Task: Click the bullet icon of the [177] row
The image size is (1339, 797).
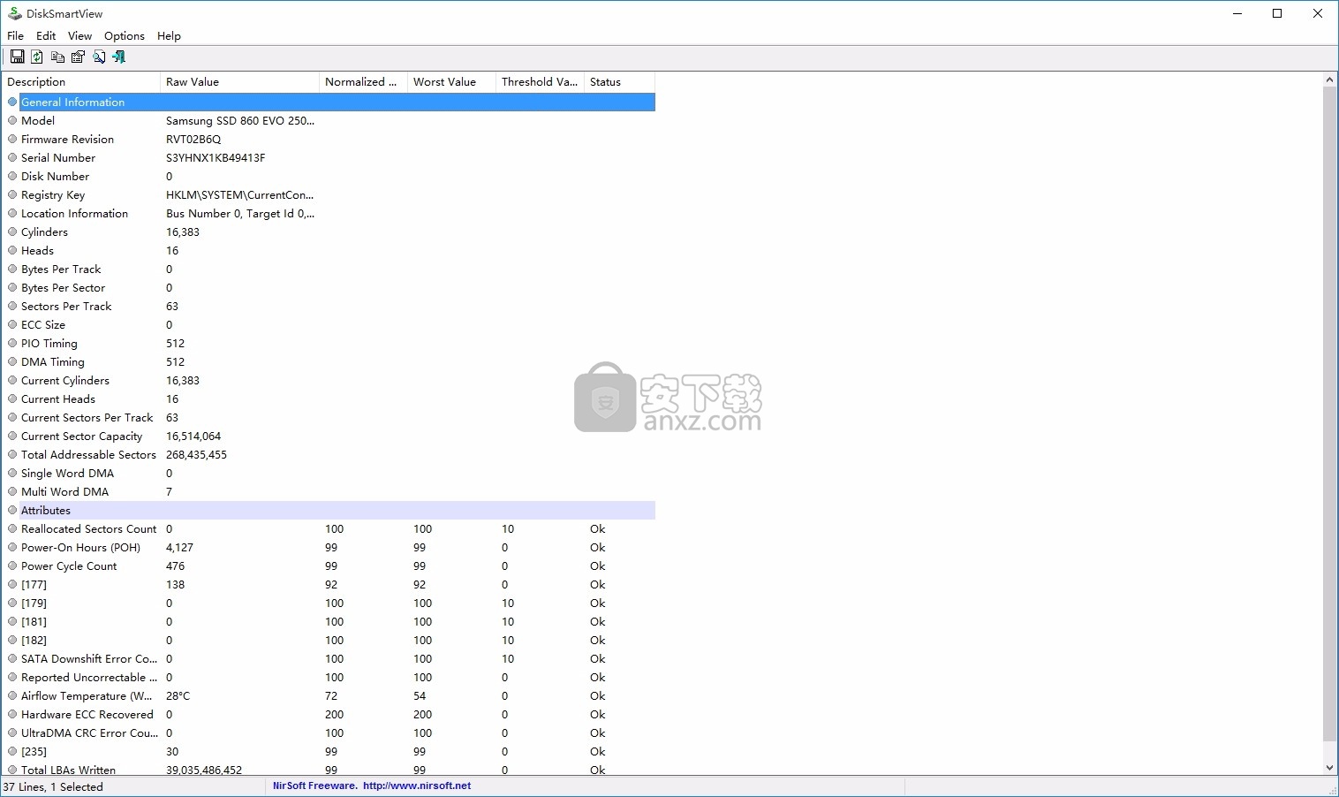Action: point(12,584)
